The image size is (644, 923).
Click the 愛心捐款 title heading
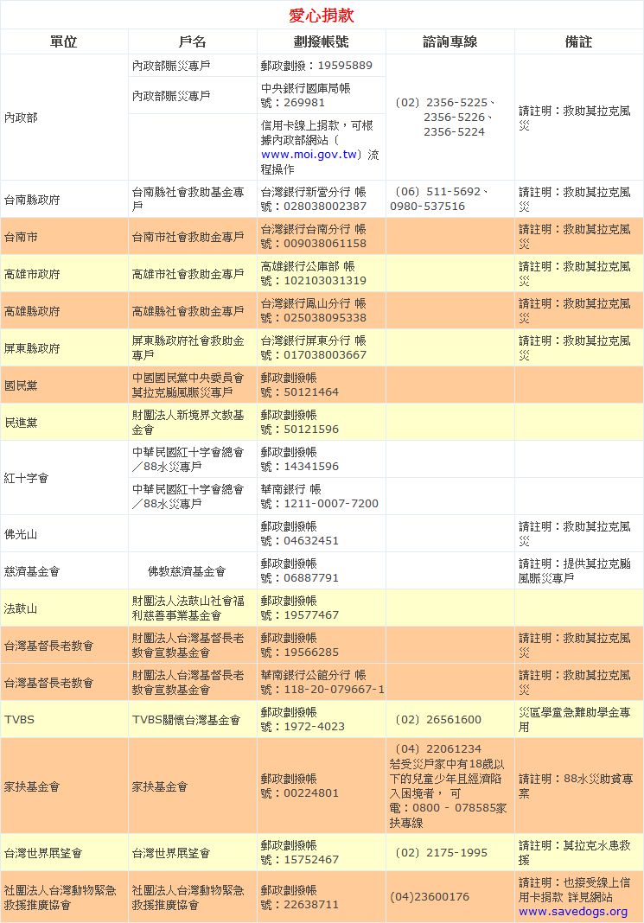click(x=322, y=16)
